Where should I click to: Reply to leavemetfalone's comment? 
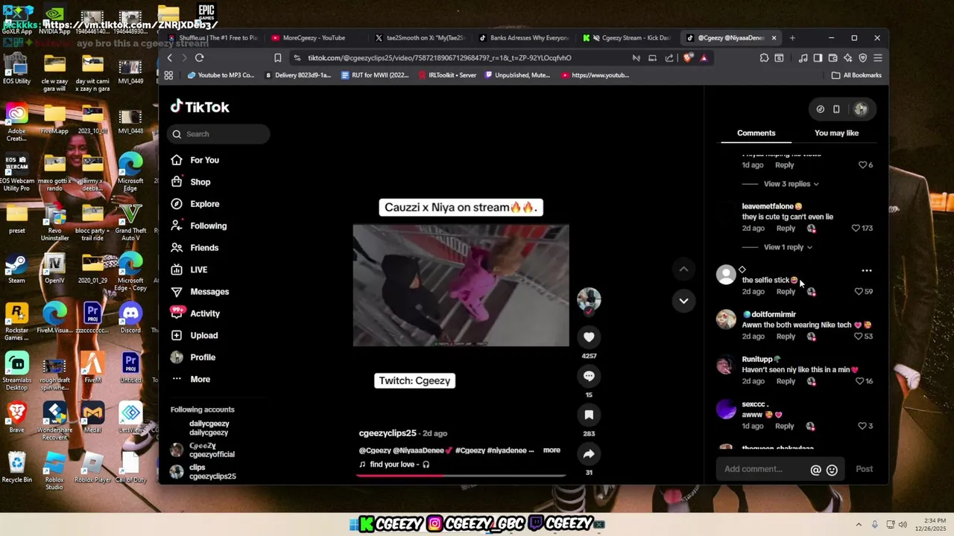tap(786, 229)
